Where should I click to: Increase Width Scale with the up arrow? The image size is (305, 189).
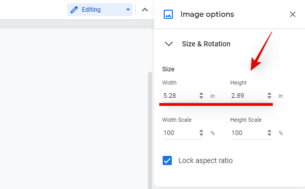tap(201, 131)
